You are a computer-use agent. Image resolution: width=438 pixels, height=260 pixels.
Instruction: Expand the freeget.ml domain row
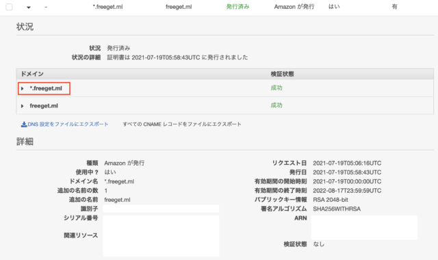click(x=23, y=106)
